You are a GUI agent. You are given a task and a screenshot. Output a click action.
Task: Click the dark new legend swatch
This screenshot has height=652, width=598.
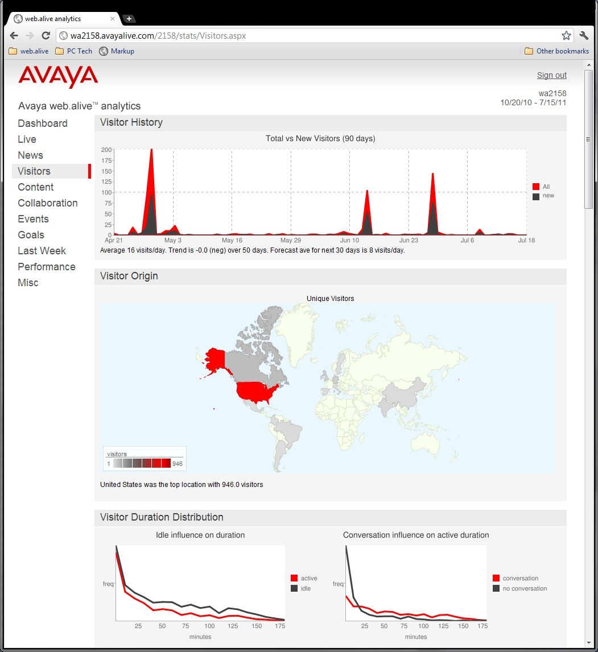536,196
